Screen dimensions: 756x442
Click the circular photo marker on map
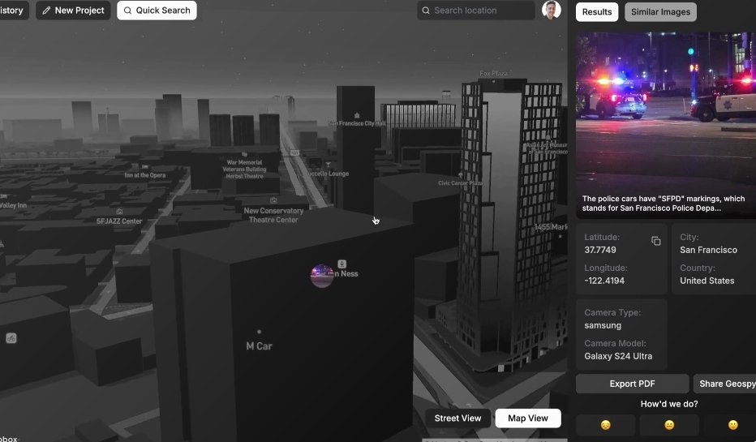[x=322, y=276]
